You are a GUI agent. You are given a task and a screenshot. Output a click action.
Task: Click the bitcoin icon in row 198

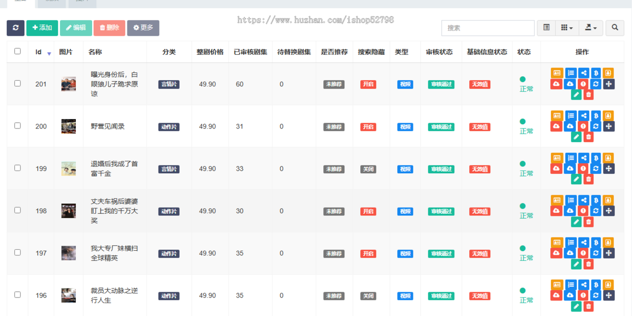596,200
